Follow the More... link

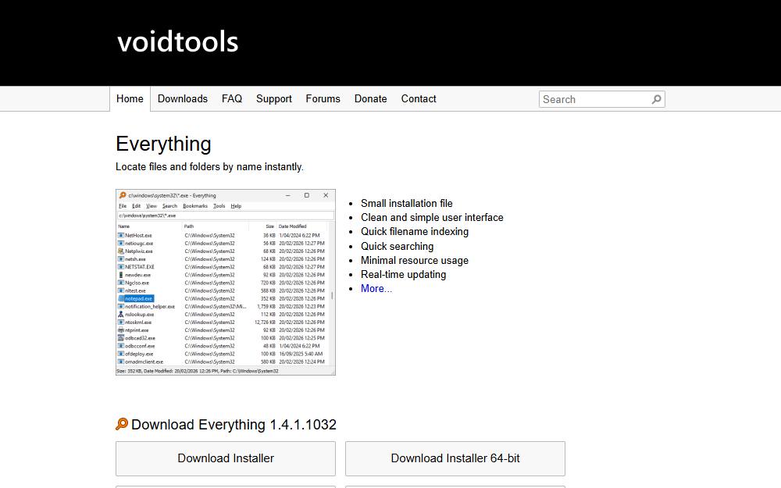(376, 288)
